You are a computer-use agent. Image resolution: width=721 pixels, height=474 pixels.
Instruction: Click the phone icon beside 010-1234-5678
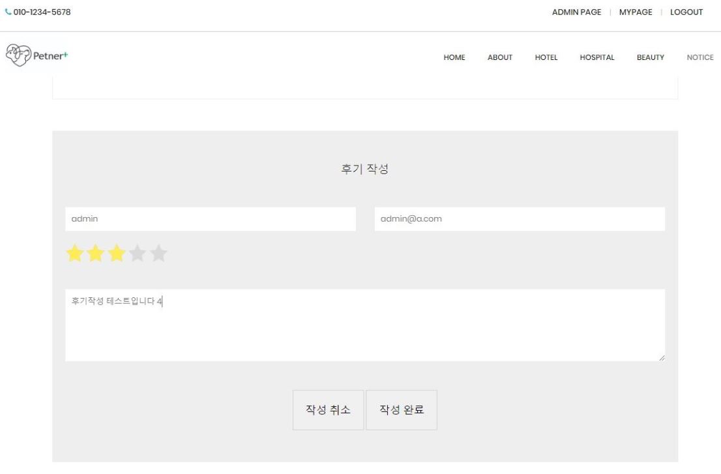[8, 12]
